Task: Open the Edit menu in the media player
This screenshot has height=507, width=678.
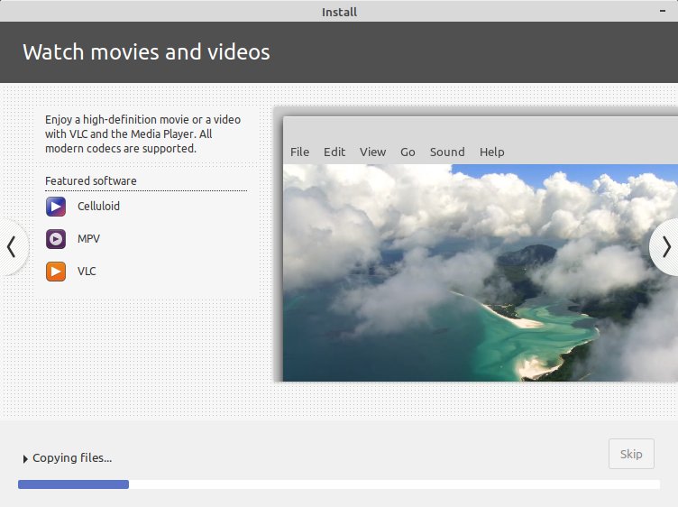Action: [334, 152]
